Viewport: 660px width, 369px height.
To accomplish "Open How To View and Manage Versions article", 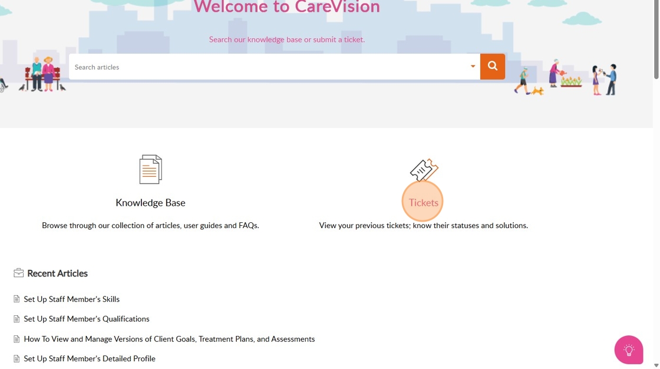I will 169,339.
